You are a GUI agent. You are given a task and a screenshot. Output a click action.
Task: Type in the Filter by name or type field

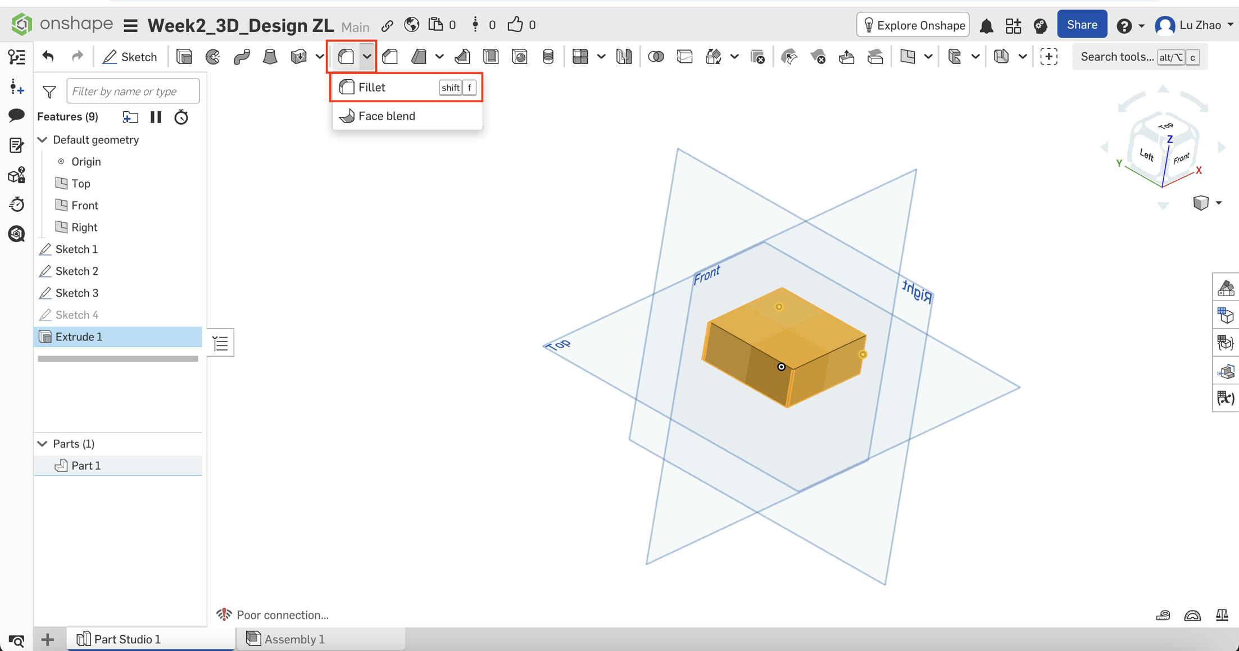133,90
